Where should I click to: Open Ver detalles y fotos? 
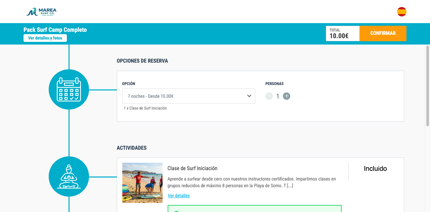(45, 38)
